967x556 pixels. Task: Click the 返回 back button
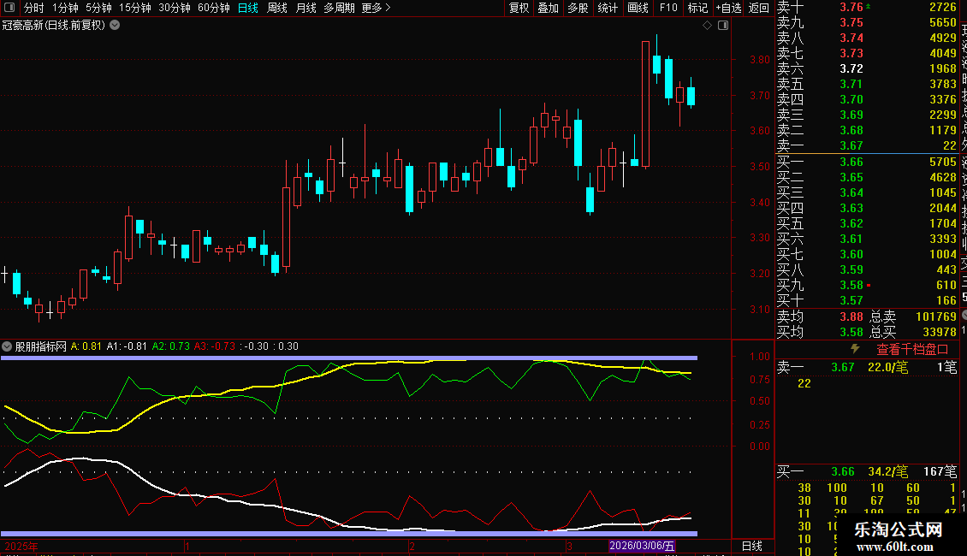coord(758,8)
